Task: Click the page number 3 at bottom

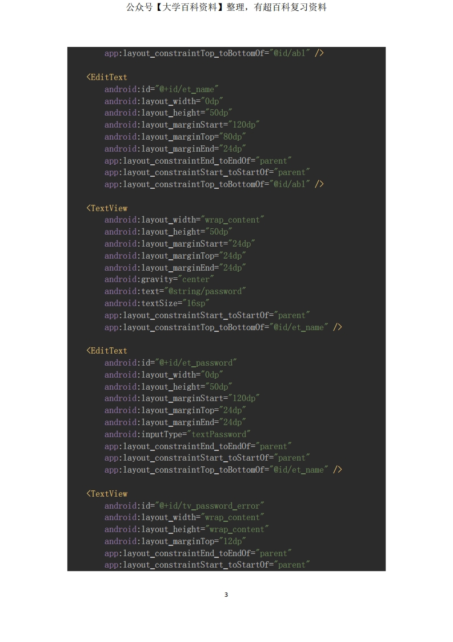Action: tap(226, 595)
